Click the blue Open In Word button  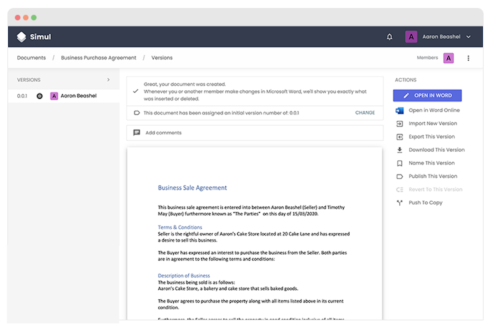(427, 95)
